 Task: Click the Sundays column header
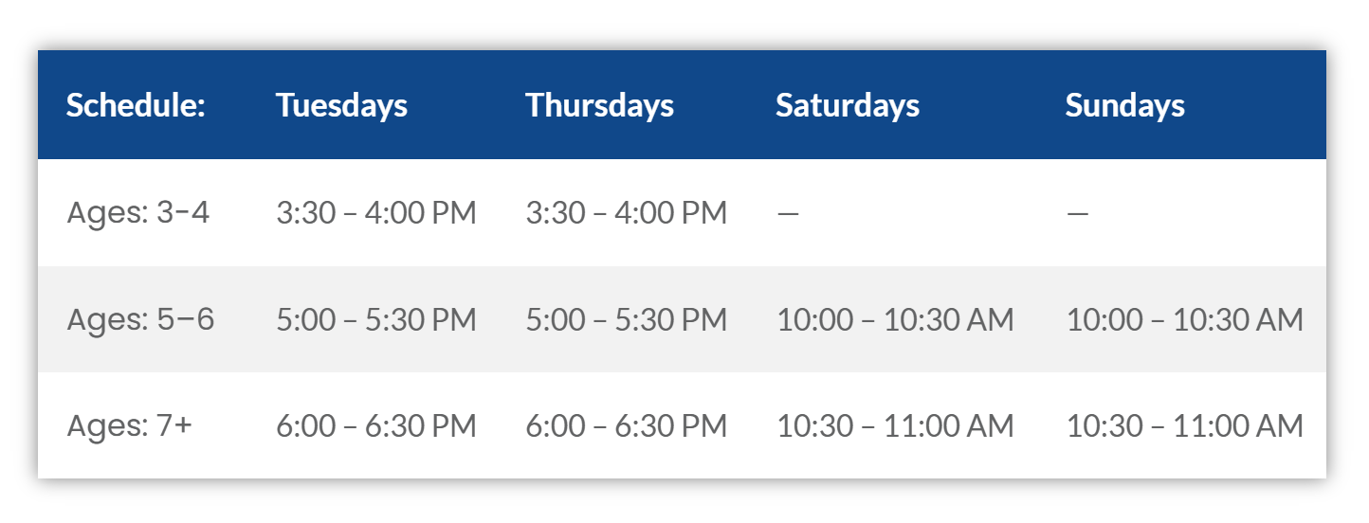(1124, 105)
